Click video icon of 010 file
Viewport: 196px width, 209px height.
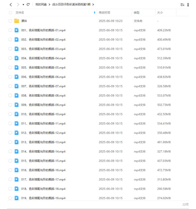click(x=17, y=114)
